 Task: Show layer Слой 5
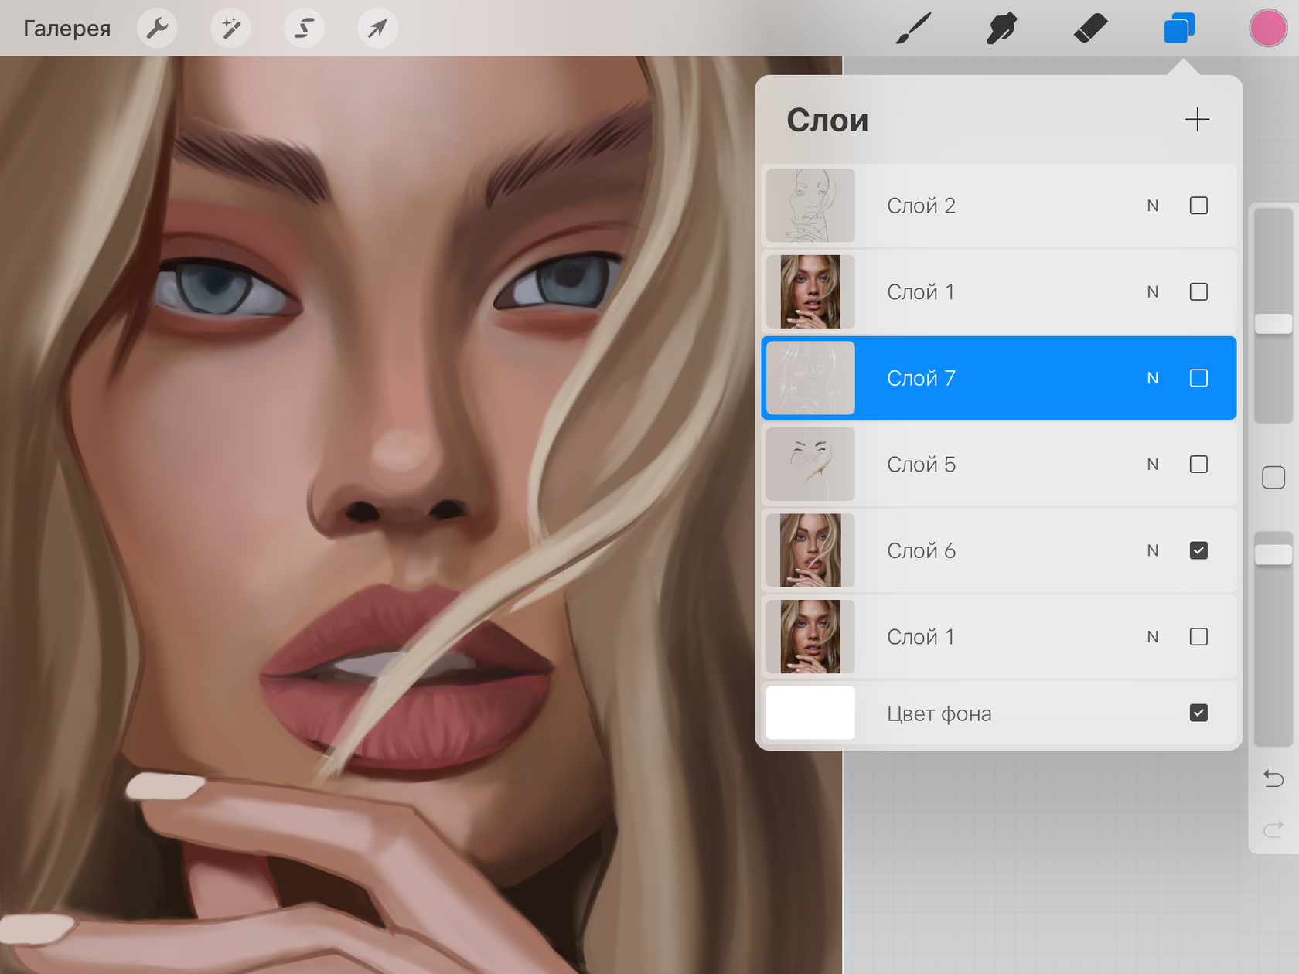1198,465
